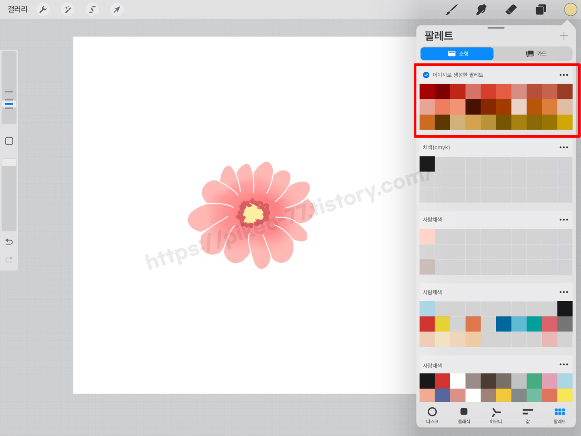
Task: Select the Smudge finger tool
Action: click(481, 9)
